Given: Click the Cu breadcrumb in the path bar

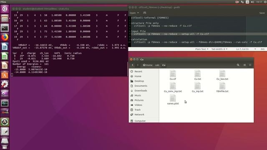Looking at the screenshot, I should [x=164, y=65].
